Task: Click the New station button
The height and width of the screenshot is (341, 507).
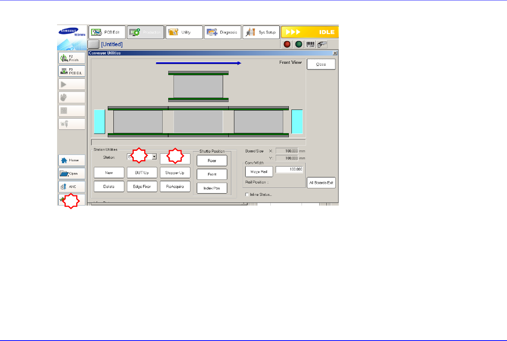Action: click(109, 173)
